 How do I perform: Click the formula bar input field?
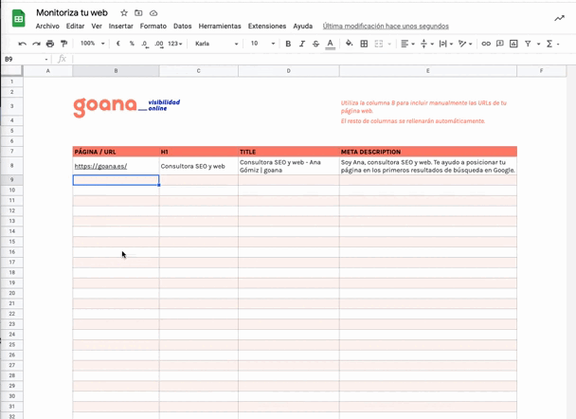pyautogui.click(x=319, y=59)
